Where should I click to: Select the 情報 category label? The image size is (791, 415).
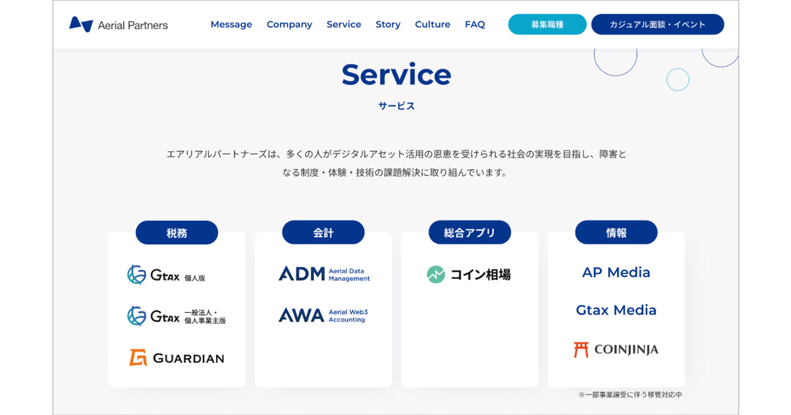[616, 233]
